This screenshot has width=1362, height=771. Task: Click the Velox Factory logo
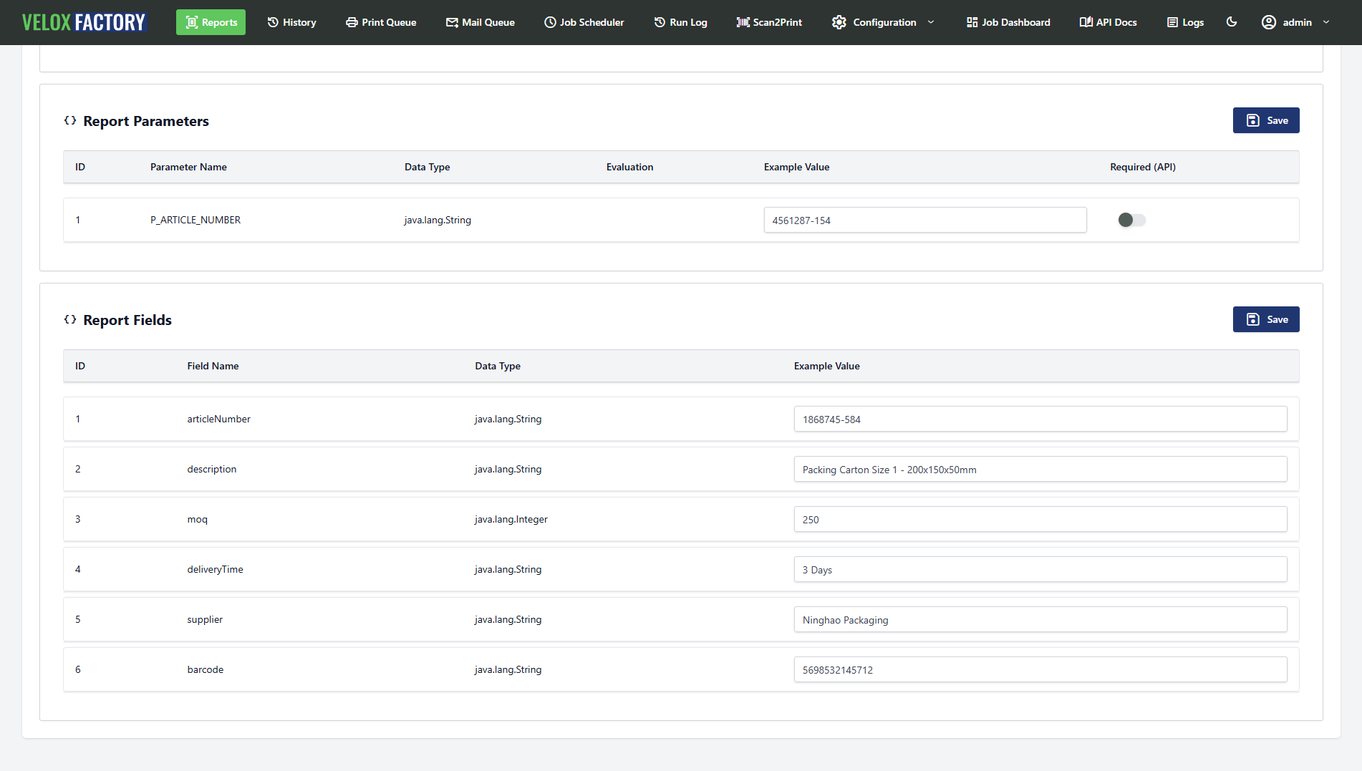coord(84,22)
